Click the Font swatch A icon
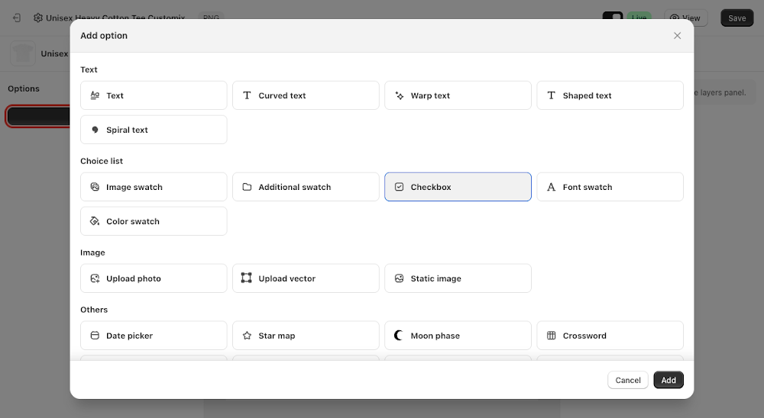The height and width of the screenshot is (418, 764). tap(551, 187)
